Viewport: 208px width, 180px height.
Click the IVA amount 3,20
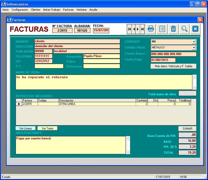(188, 147)
